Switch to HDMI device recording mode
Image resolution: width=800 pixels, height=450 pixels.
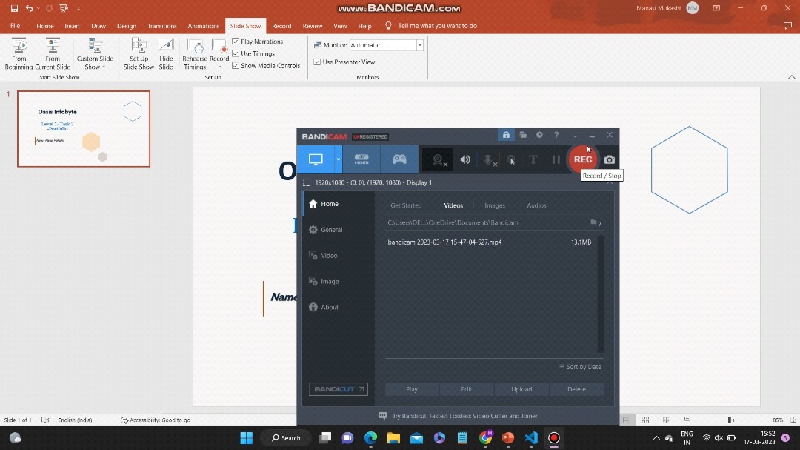(361, 159)
